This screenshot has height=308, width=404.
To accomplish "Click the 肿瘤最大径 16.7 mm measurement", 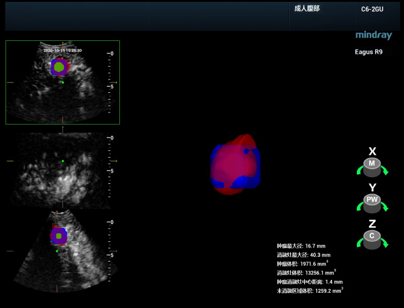I will (x=301, y=246).
